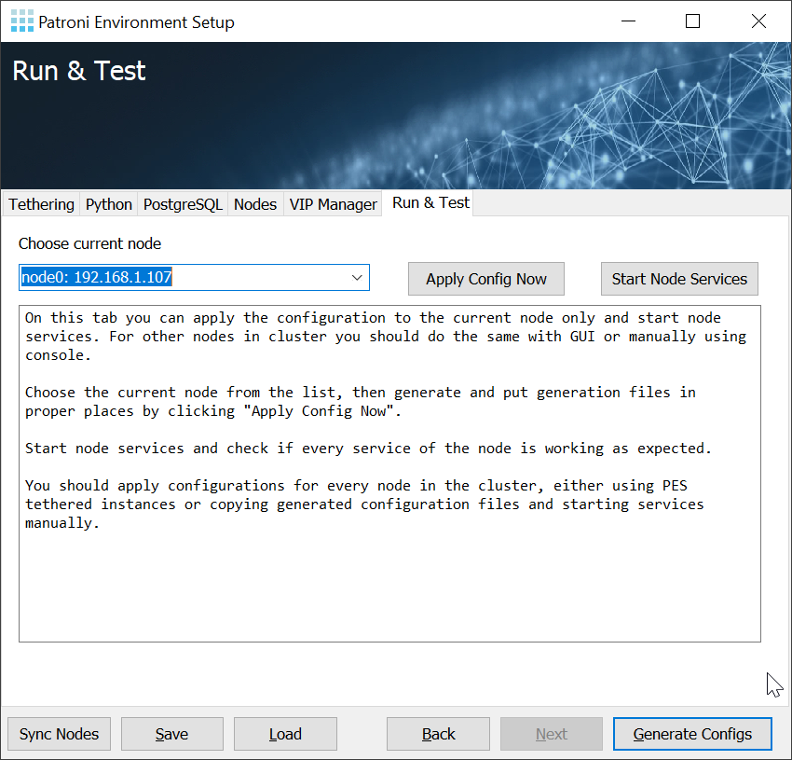Click the Run & Test tab
Viewport: 792px width, 760px height.
pos(430,202)
